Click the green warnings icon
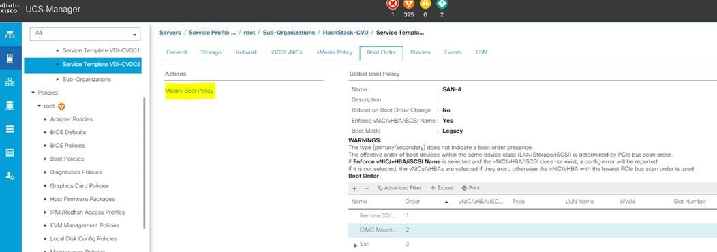This screenshot has width=717, height=252. coord(442,4)
